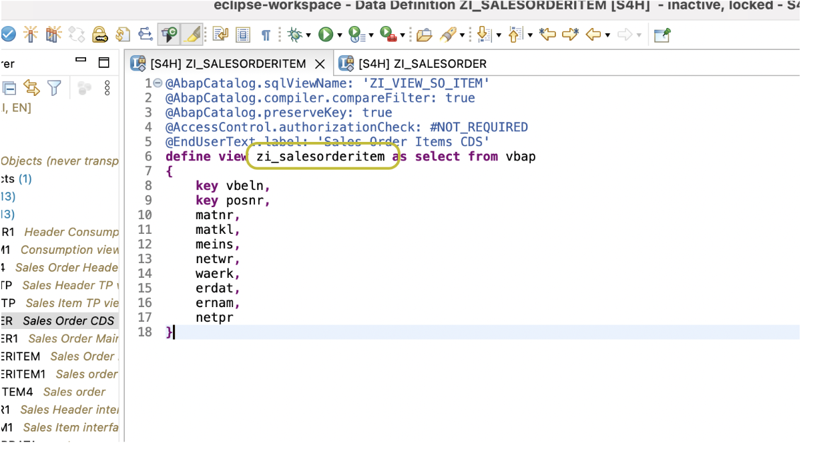Click the green Run play icon
Viewport: 813px width, 449px height.
(326, 34)
